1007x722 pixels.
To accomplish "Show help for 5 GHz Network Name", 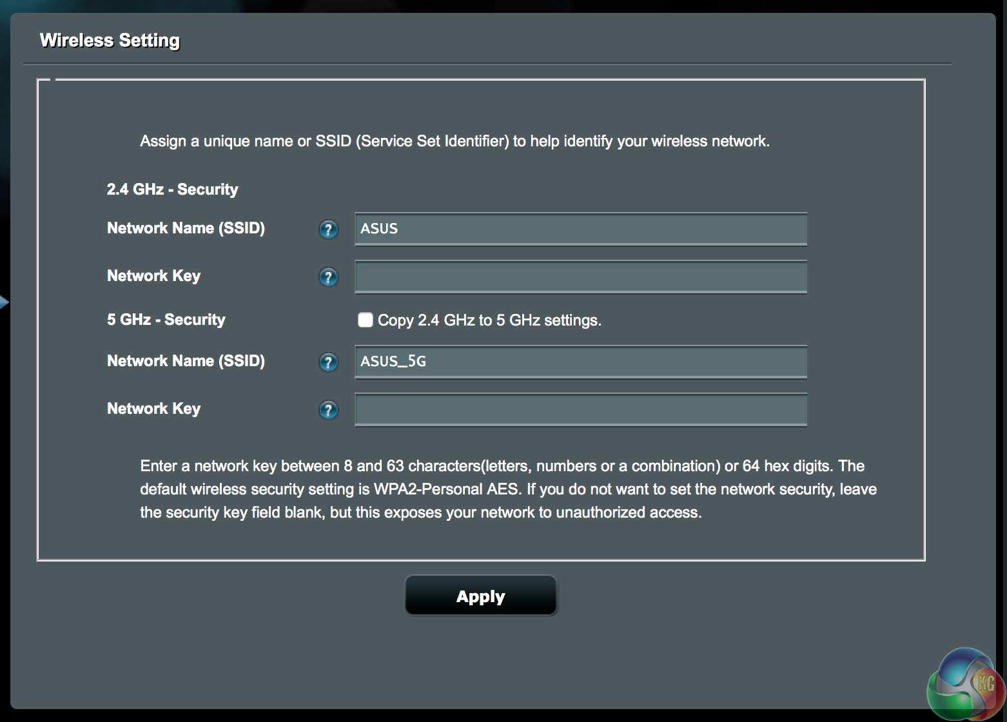I will (328, 362).
